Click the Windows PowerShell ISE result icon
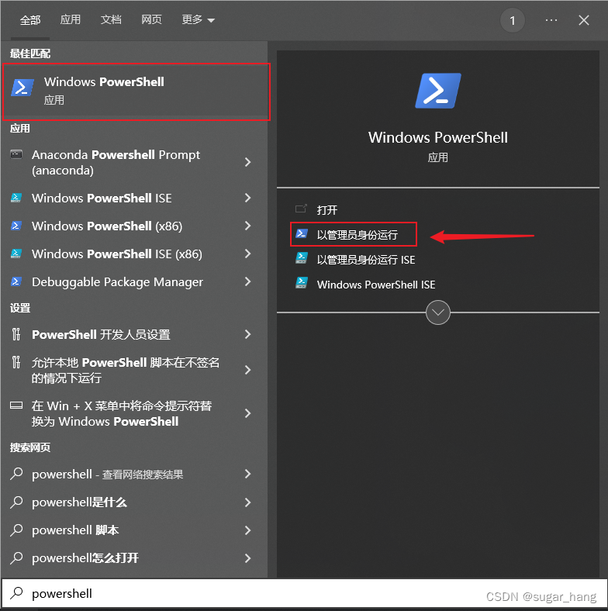 point(16,198)
